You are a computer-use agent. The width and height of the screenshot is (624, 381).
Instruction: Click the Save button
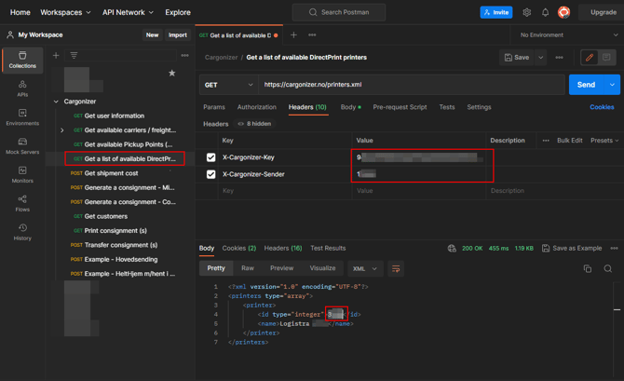point(517,58)
